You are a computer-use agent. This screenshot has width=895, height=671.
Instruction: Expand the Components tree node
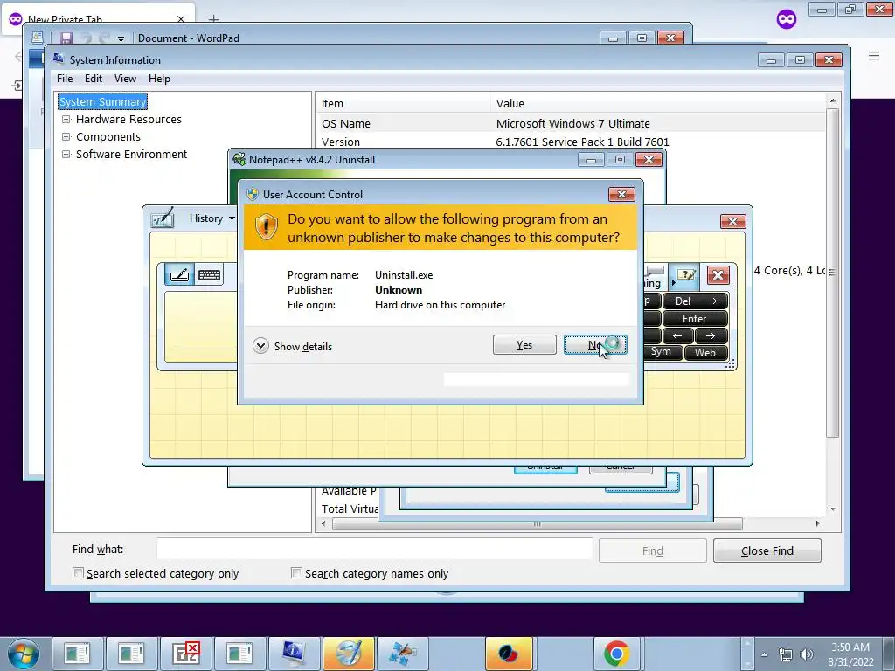66,137
